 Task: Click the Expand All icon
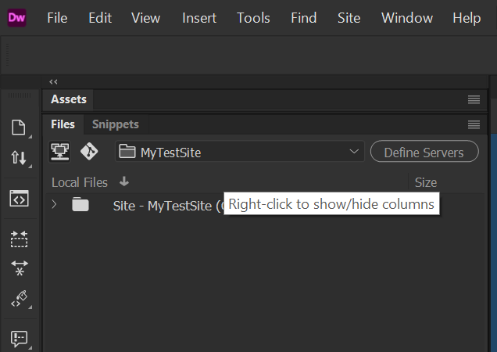[x=20, y=268]
